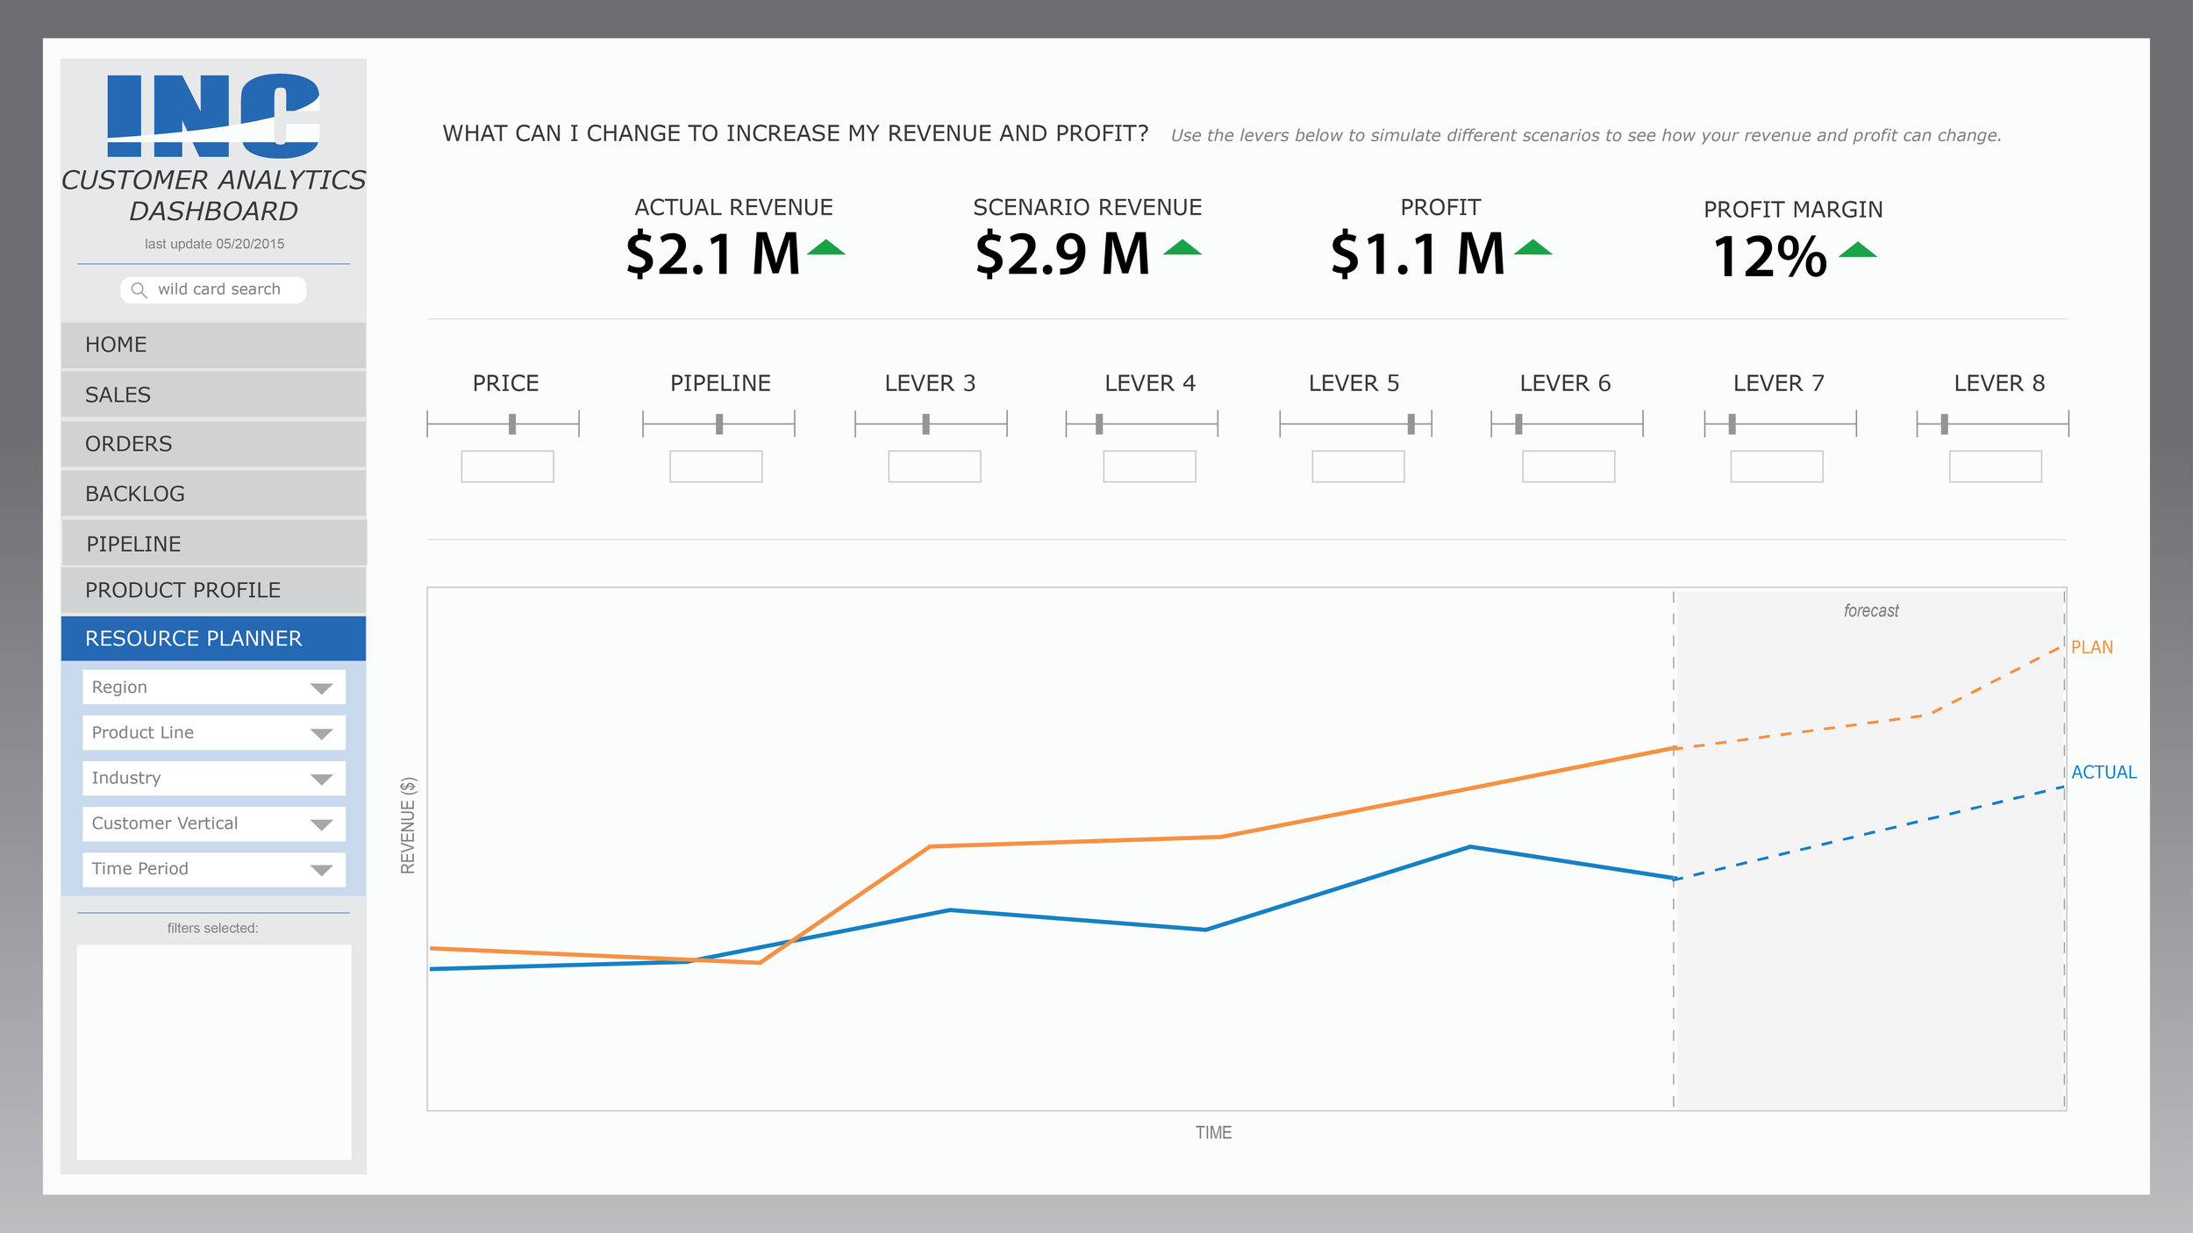Click the filters selected box
Screen dimensions: 2193x1233
(214, 1052)
